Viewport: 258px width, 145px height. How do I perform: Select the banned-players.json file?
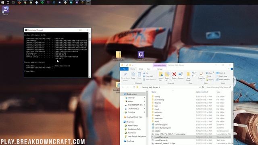pos(162,128)
